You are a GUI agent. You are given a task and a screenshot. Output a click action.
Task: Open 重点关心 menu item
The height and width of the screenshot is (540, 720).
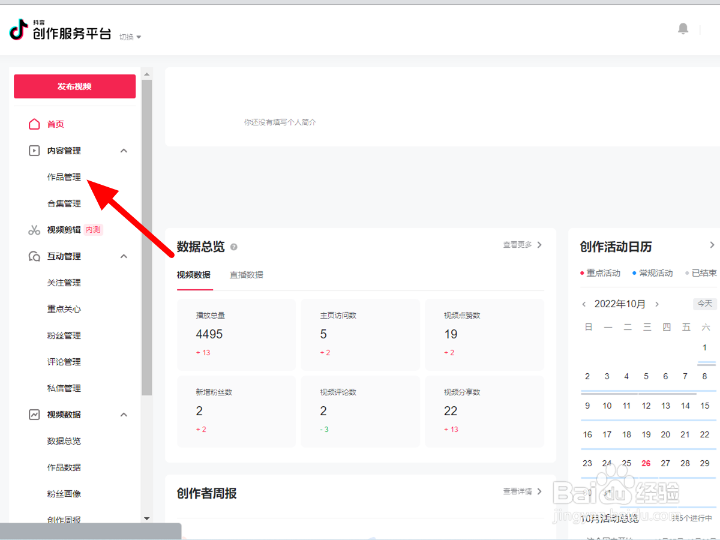pyautogui.click(x=64, y=309)
